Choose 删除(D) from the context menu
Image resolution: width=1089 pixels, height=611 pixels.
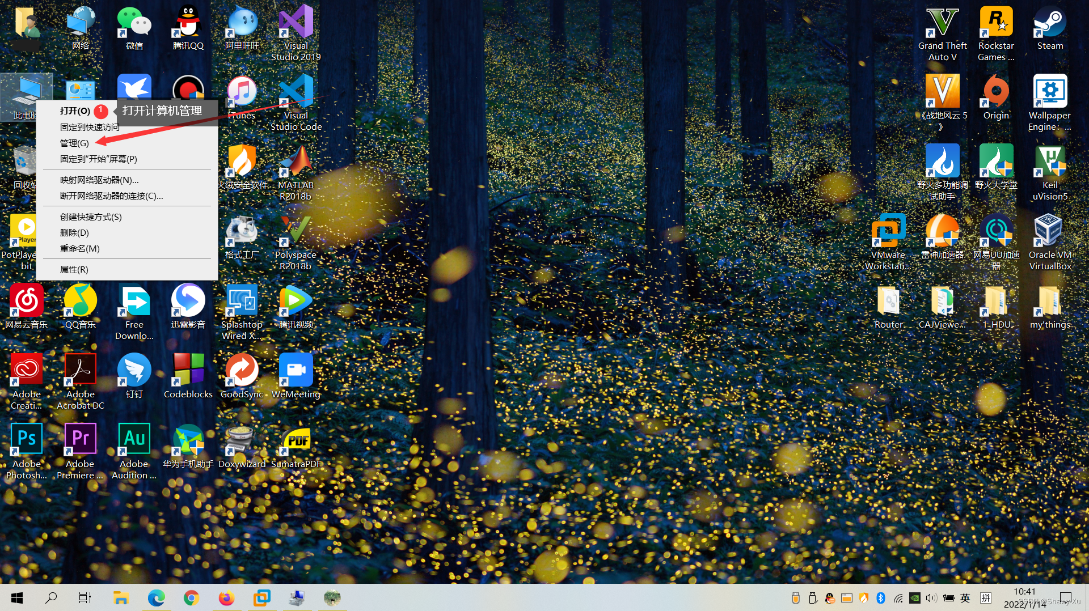[x=74, y=232]
